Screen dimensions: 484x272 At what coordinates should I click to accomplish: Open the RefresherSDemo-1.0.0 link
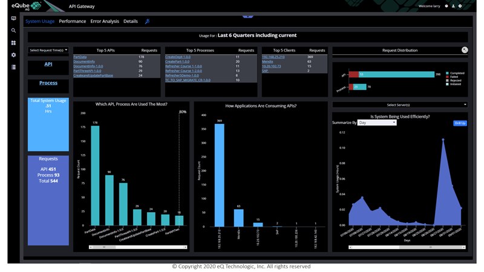182,75
